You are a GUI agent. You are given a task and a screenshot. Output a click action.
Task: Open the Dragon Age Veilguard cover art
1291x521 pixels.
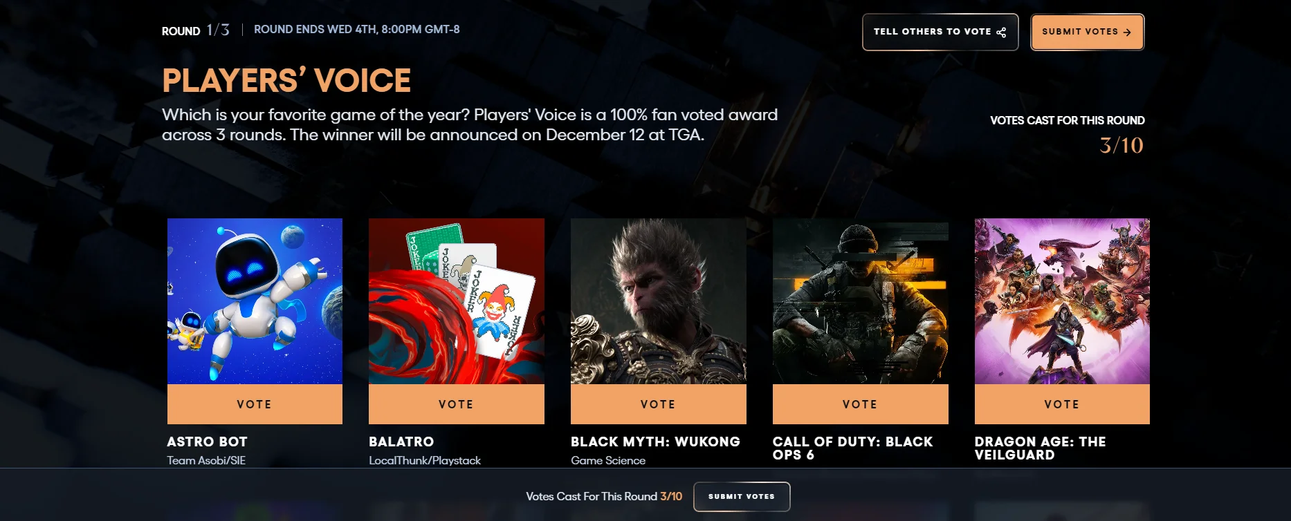[1062, 301]
